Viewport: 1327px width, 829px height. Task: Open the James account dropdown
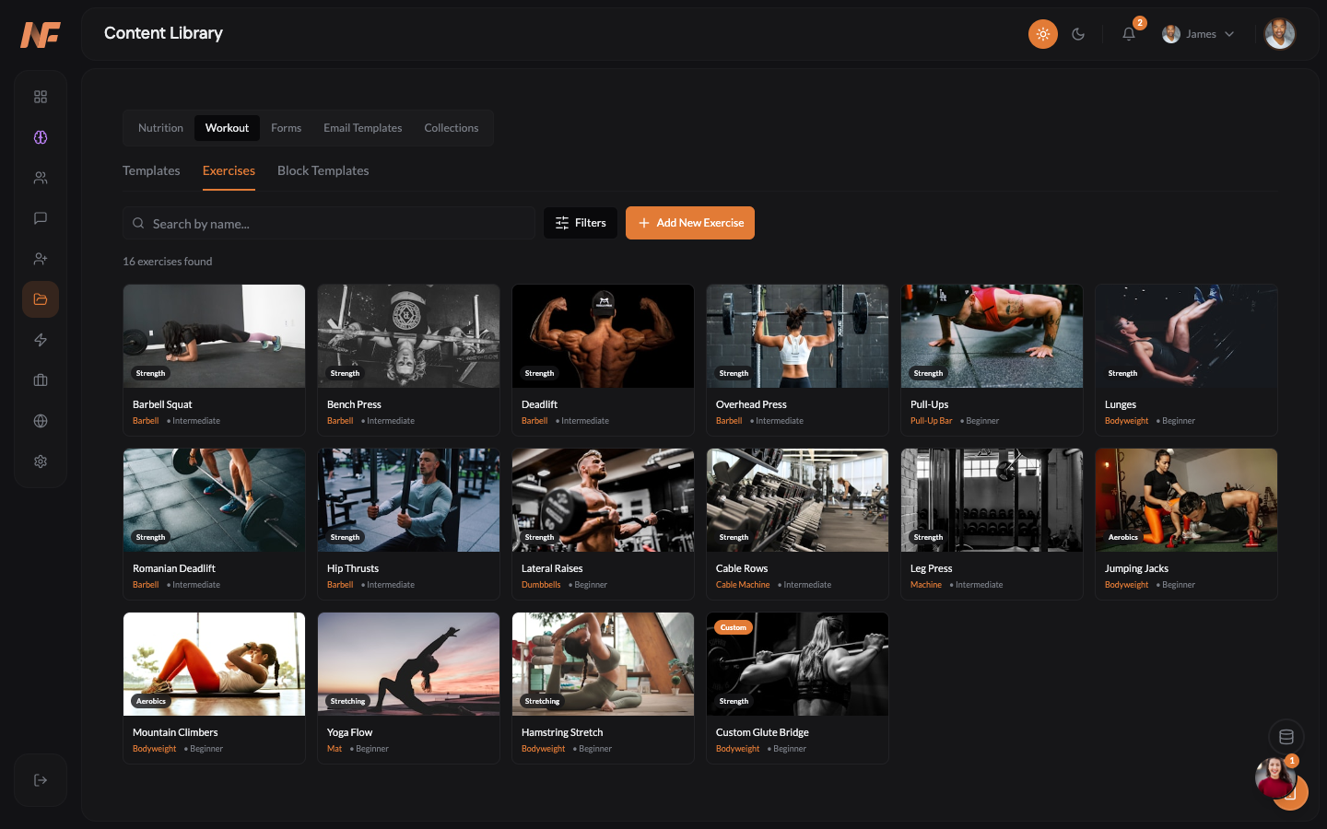click(1198, 33)
